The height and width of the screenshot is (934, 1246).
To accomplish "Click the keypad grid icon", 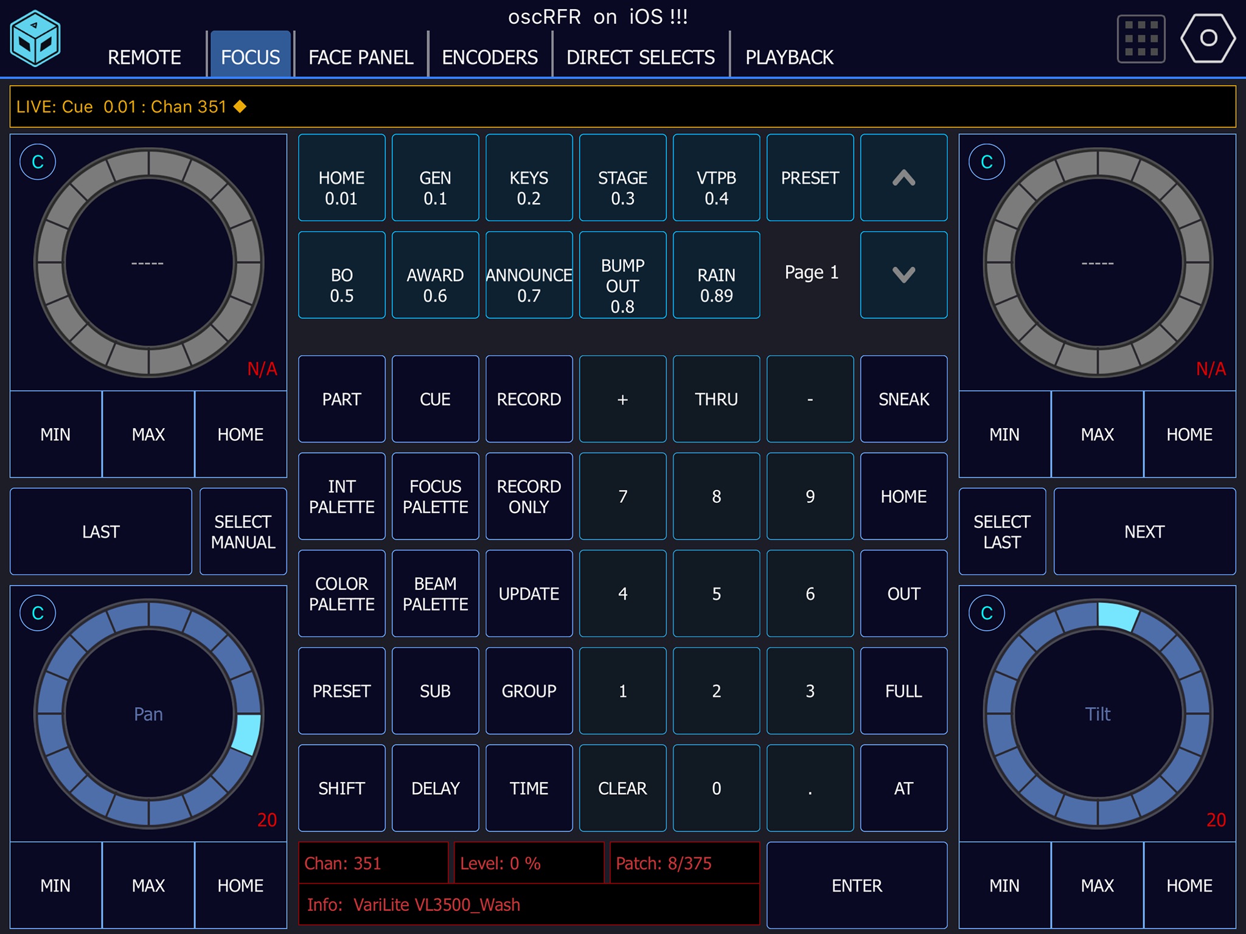I will (1141, 40).
